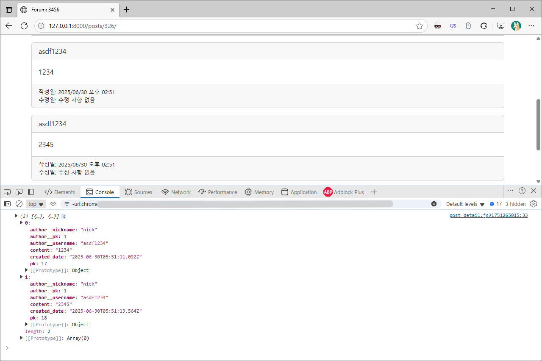This screenshot has width=542, height=361.
Task: Open DevTools help icon
Action: [x=522, y=191]
